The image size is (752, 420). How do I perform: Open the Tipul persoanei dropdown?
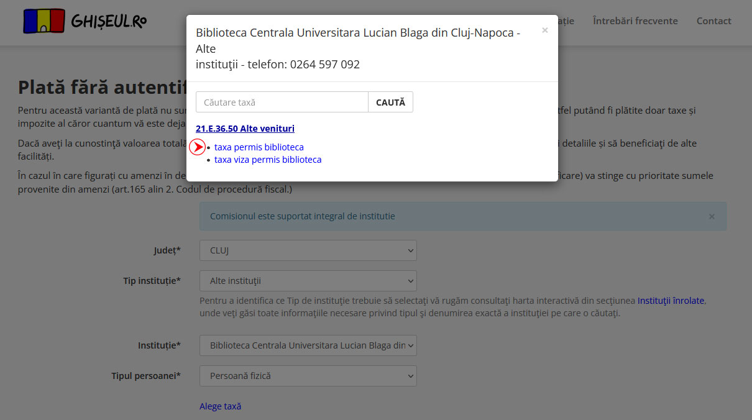[x=308, y=376]
